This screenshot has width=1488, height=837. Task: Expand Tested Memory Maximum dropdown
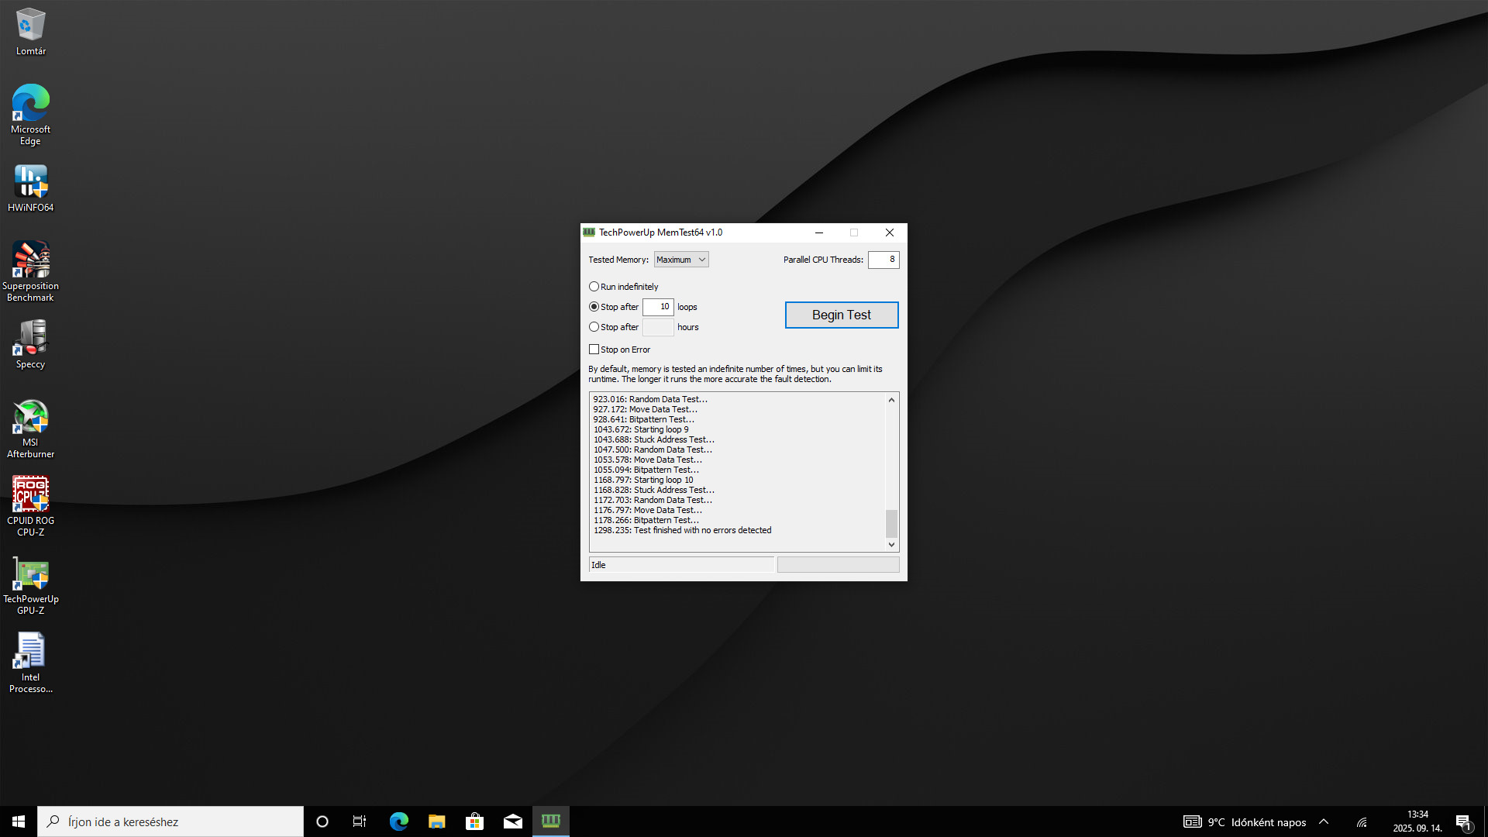681,260
